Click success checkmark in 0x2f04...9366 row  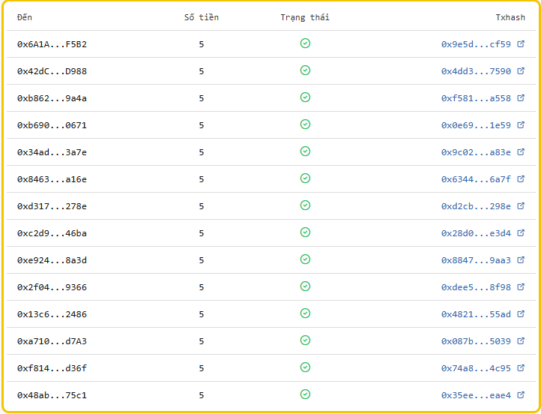[305, 286]
